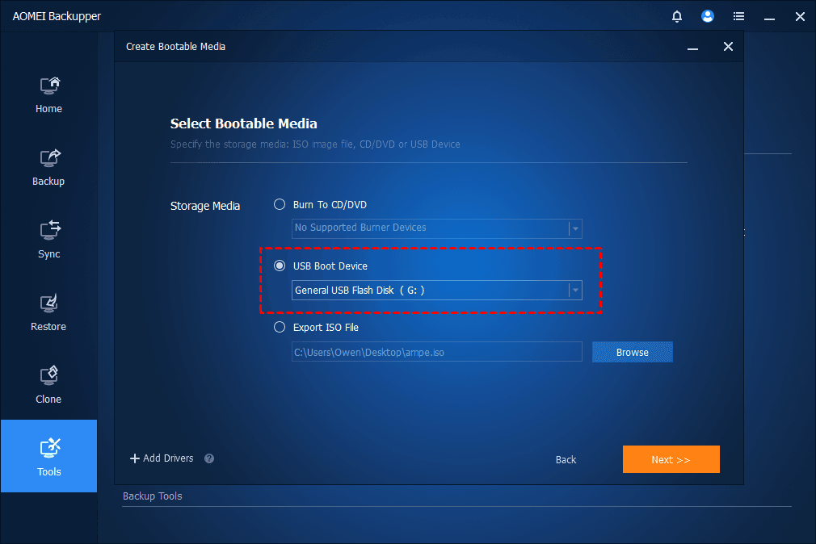Open the Backup section in sidebar

tap(49, 167)
